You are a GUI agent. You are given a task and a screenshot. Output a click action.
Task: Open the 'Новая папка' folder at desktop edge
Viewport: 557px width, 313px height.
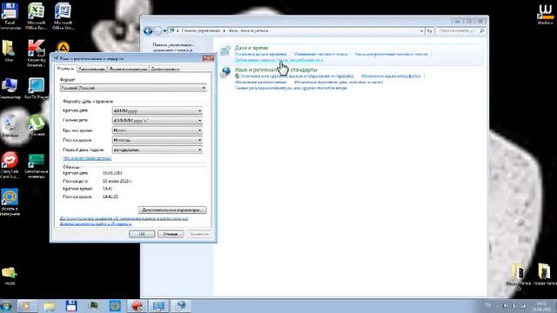(545, 275)
